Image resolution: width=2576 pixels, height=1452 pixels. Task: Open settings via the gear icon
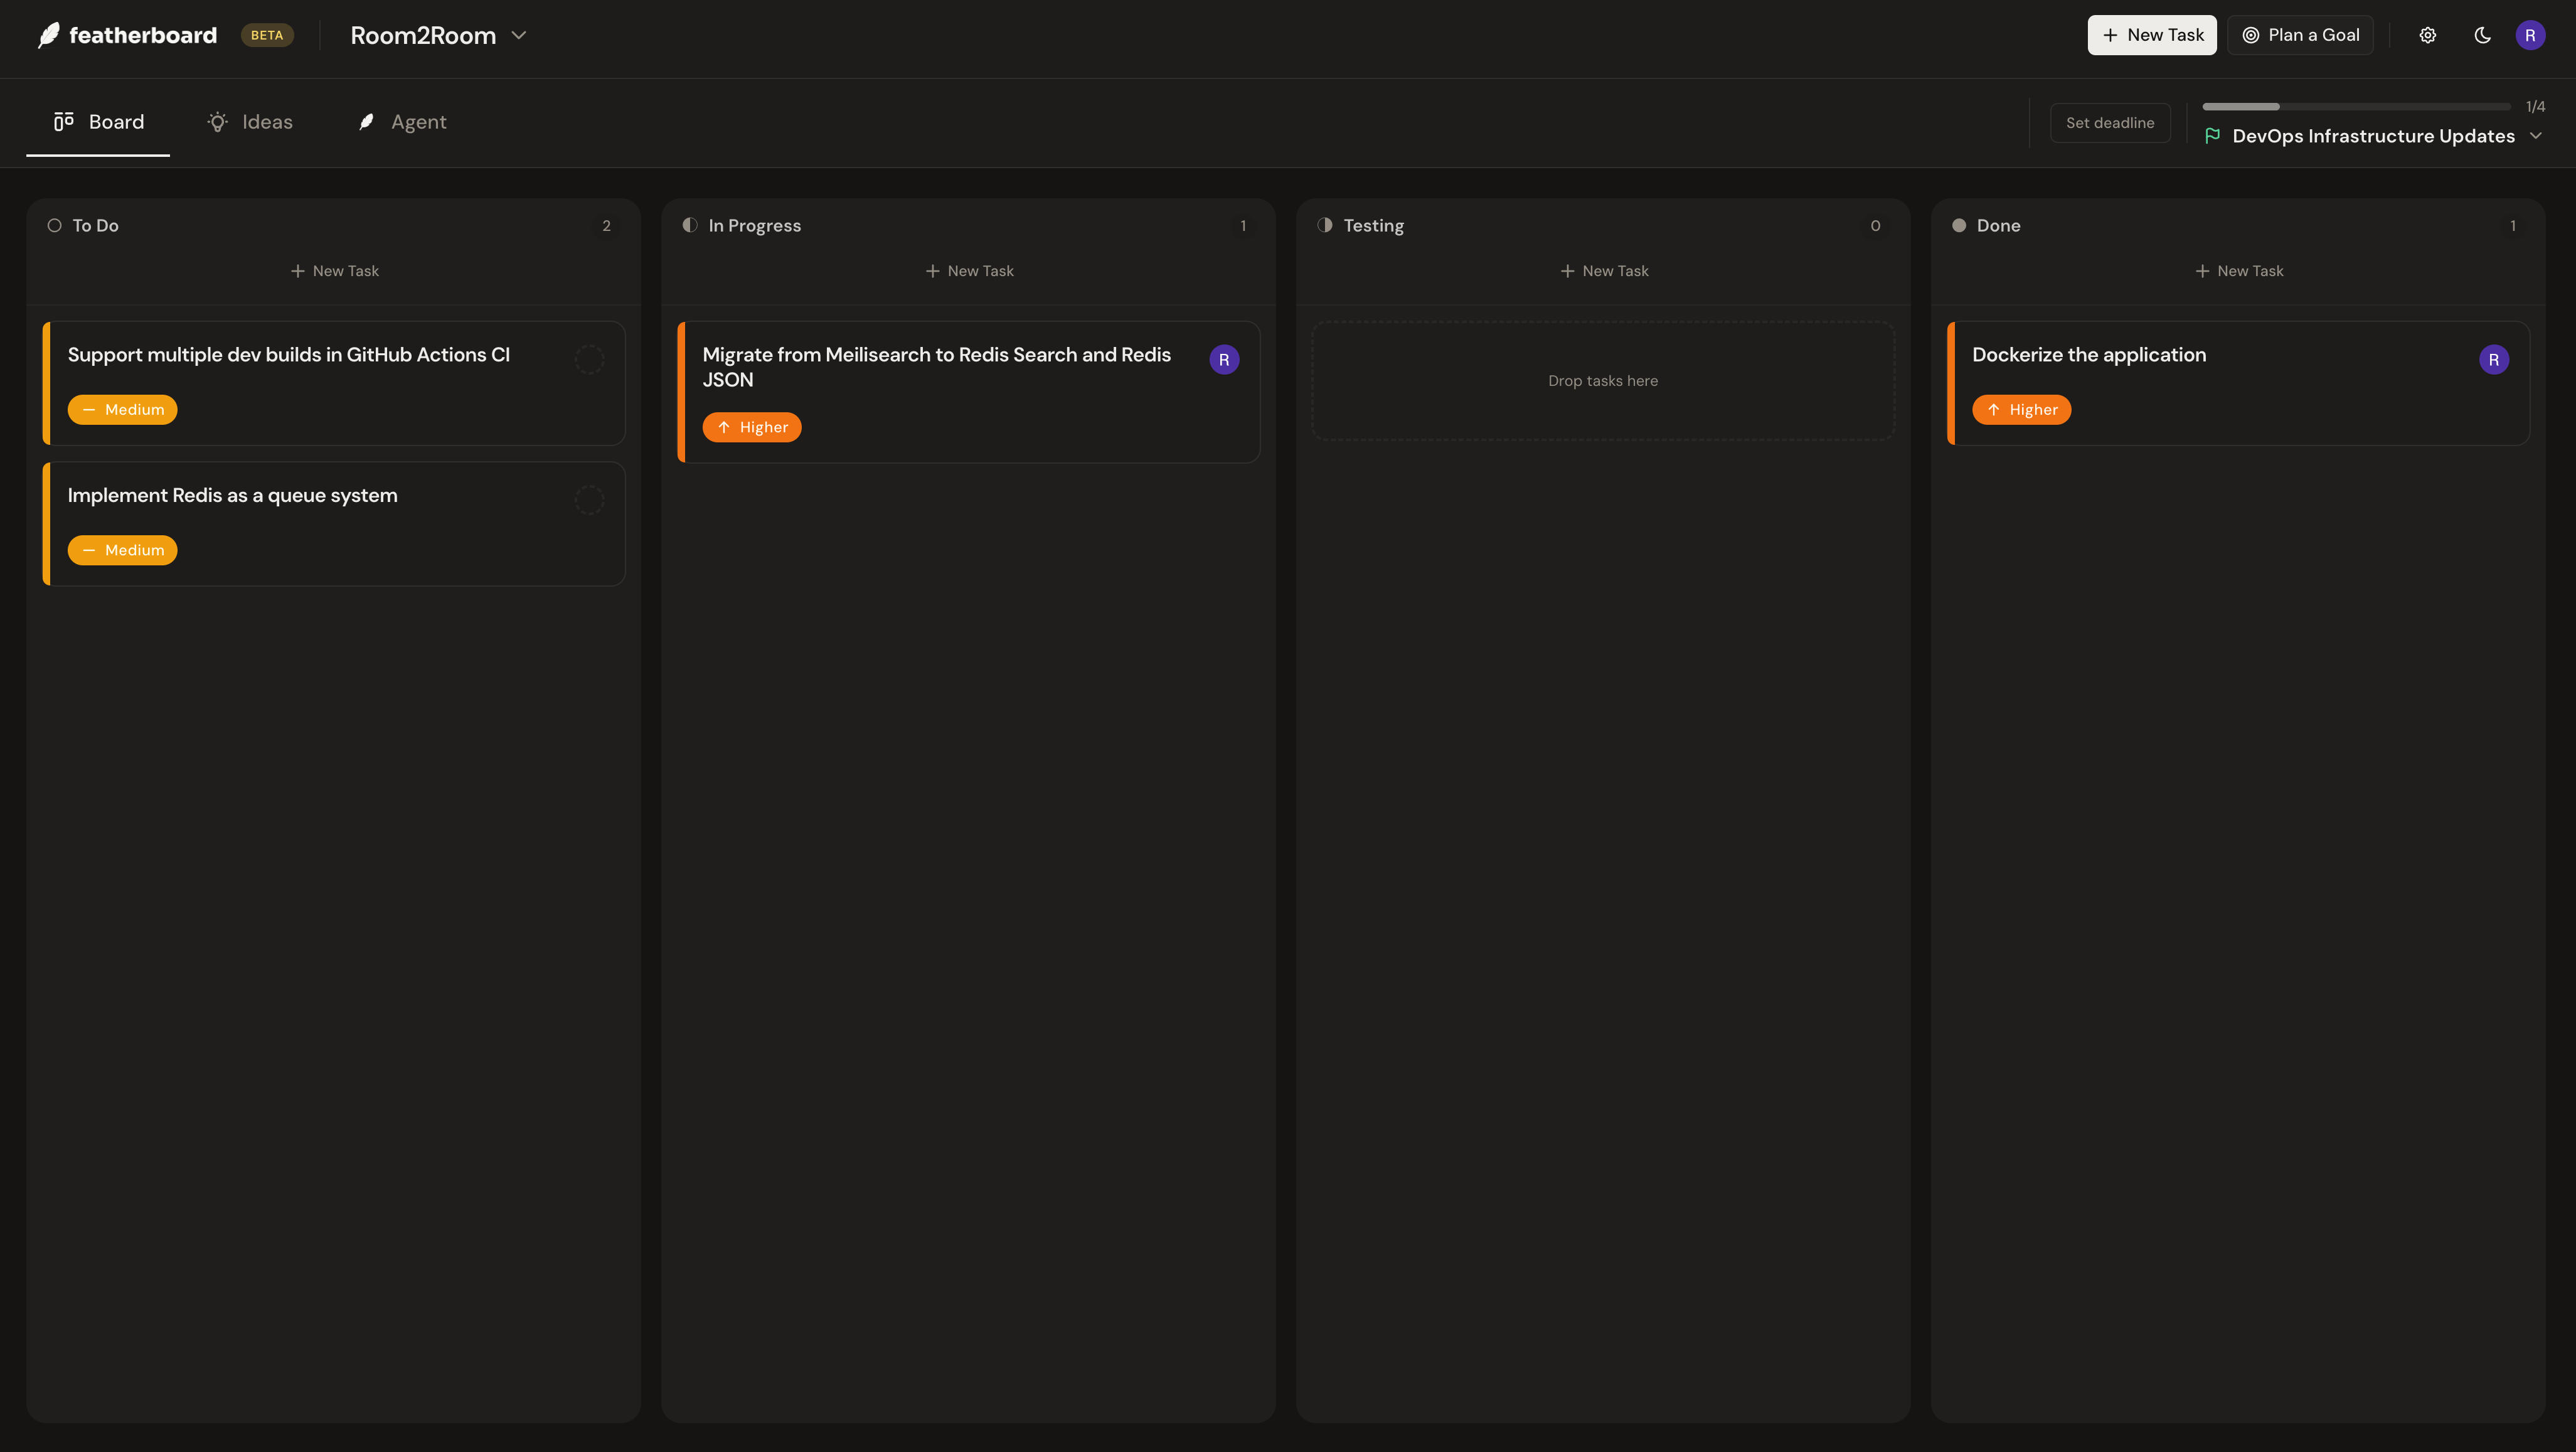(2428, 34)
